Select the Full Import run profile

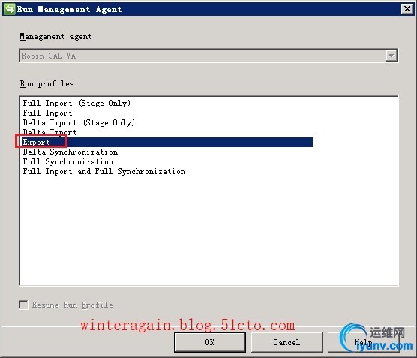[47, 113]
